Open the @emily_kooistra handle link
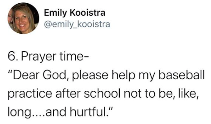This screenshot has width=211, height=124. point(77,25)
